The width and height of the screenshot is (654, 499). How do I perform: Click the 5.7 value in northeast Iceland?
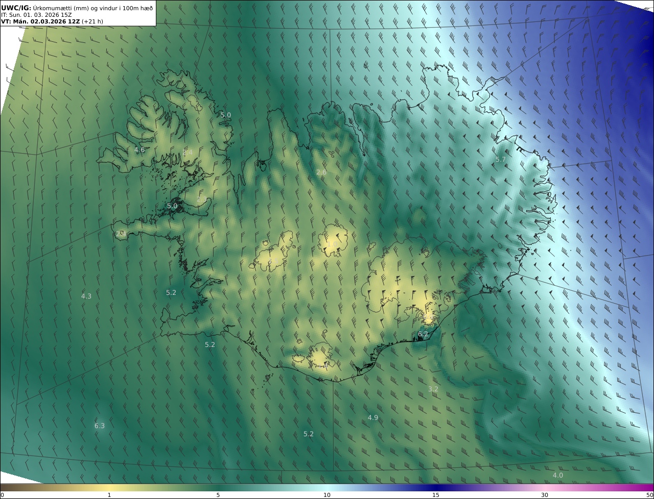[x=501, y=160]
